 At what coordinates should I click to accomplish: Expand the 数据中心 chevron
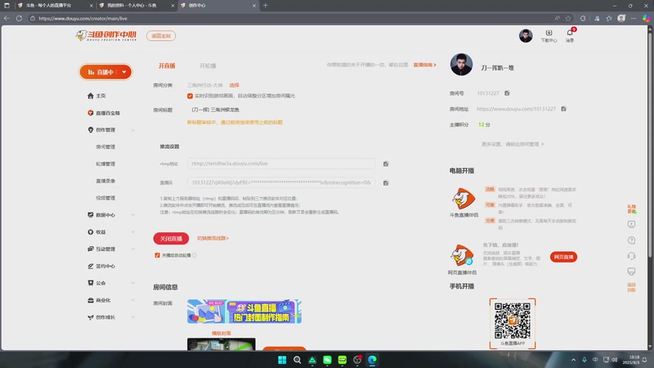tap(132, 215)
